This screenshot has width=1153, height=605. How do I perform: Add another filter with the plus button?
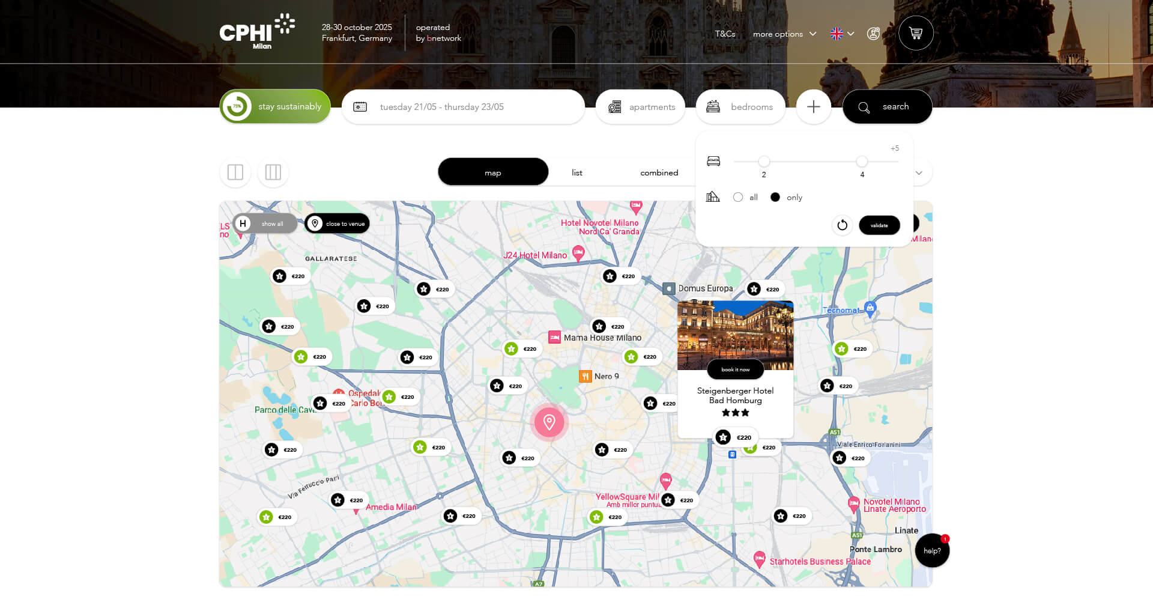(x=814, y=107)
